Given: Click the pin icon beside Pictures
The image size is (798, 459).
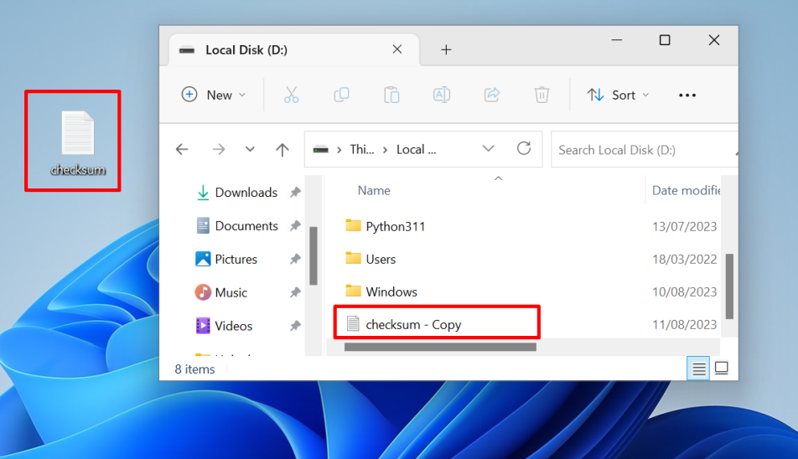Looking at the screenshot, I should point(295,260).
